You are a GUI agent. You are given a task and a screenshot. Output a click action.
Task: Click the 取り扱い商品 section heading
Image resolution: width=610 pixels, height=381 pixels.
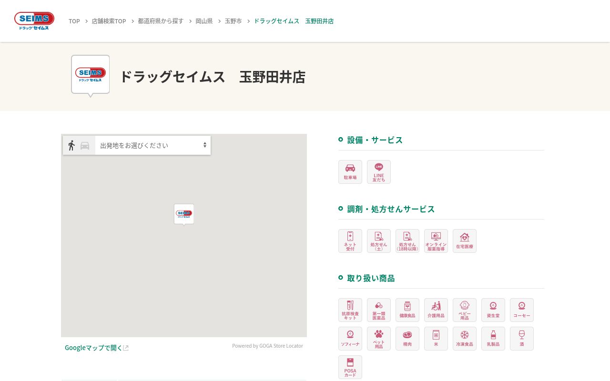coord(371,278)
